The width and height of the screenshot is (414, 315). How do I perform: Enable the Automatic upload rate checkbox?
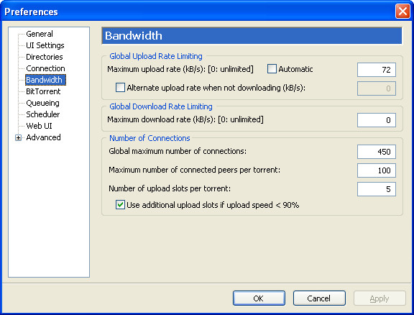272,69
